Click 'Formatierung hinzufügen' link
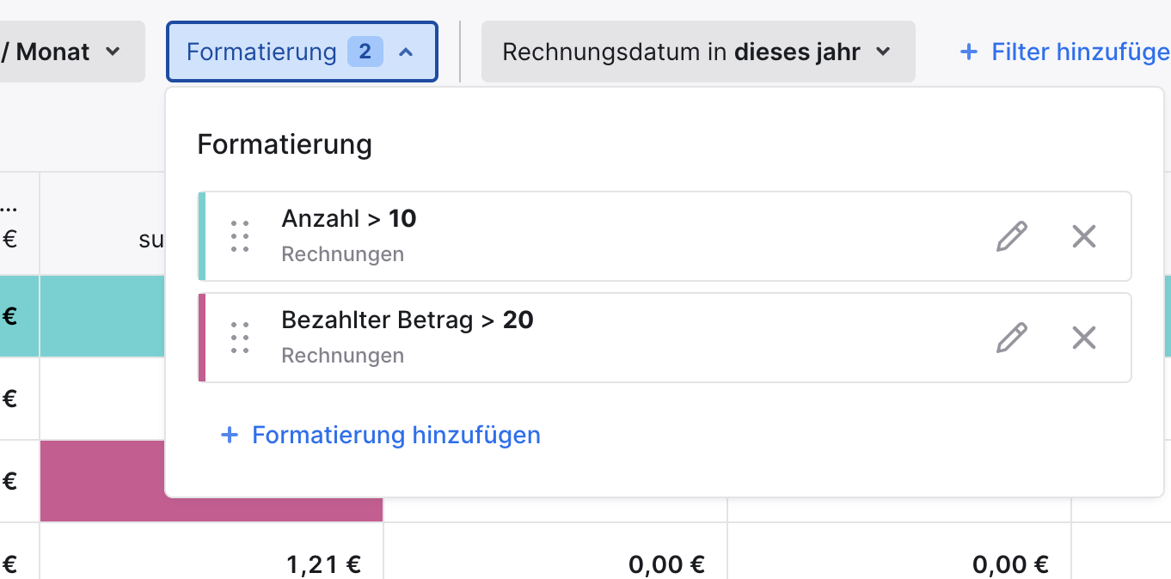 click(x=395, y=436)
